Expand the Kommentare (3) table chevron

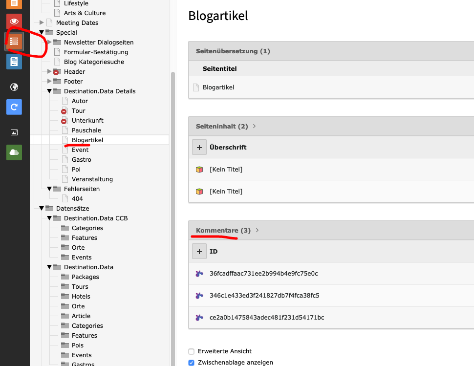click(x=257, y=230)
